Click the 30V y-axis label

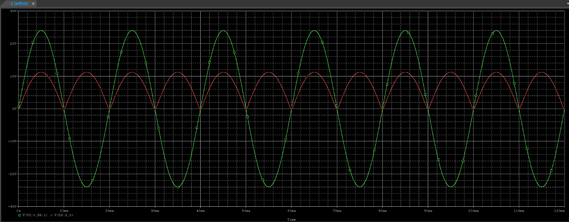pos(13,11)
